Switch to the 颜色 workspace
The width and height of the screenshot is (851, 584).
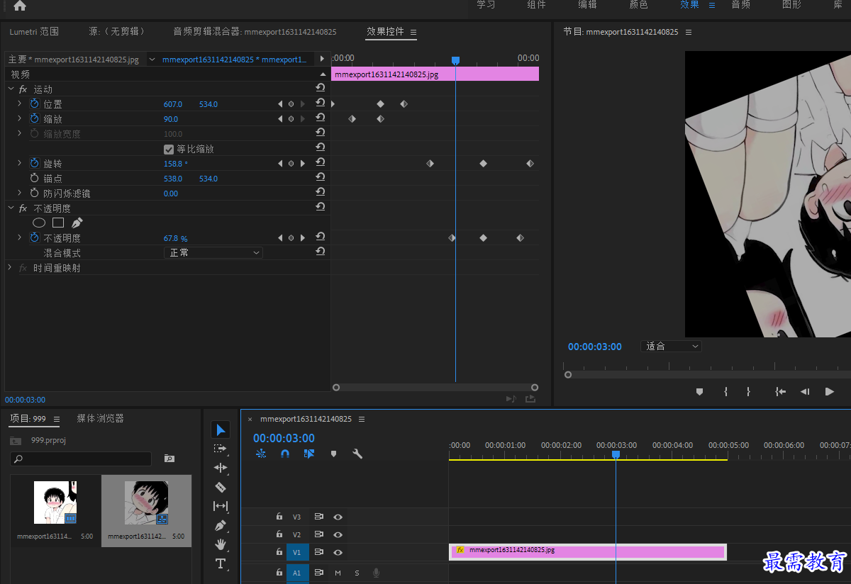[638, 4]
